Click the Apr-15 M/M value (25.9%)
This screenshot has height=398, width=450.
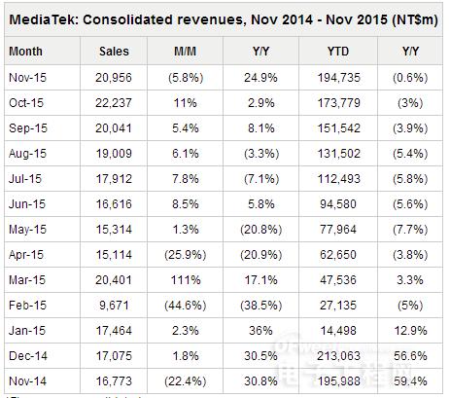tap(185, 255)
